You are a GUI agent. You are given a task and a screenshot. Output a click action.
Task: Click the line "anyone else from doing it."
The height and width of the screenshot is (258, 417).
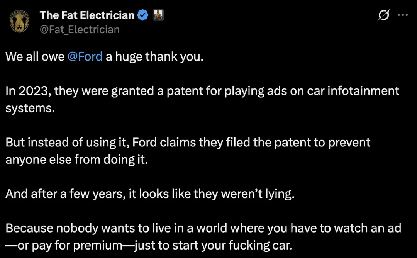pyautogui.click(x=76, y=160)
